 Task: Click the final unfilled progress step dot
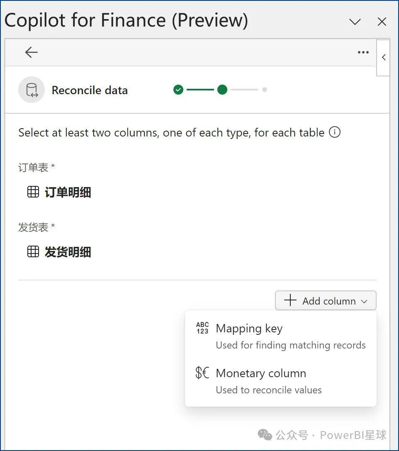tap(265, 90)
